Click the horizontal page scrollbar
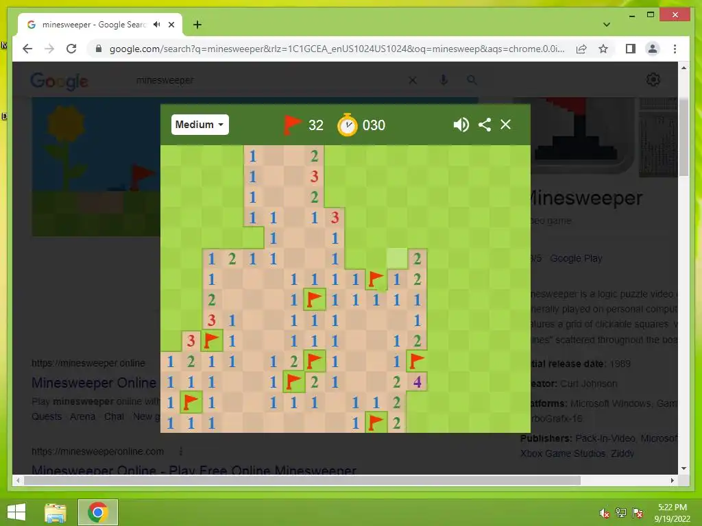 point(302,480)
